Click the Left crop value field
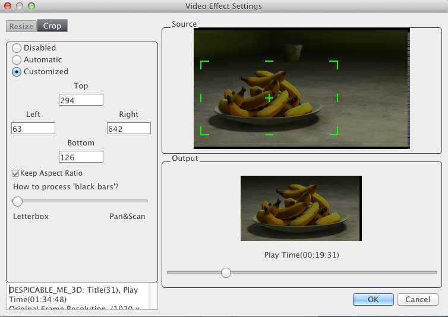Viewport: 448px width, 317px height. (33, 128)
